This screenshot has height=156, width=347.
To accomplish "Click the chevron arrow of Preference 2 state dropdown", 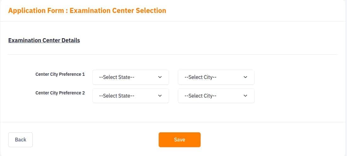I will tap(160, 96).
